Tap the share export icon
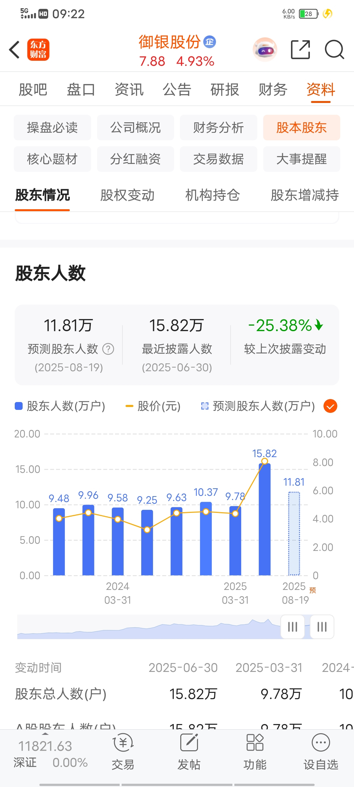Image resolution: width=354 pixels, height=787 pixels. (301, 50)
